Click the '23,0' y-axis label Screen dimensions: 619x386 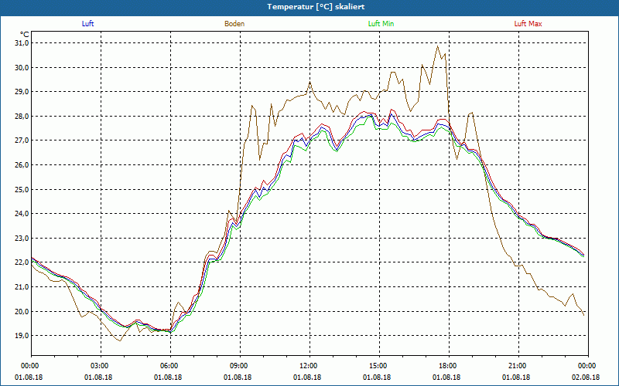(x=22, y=239)
